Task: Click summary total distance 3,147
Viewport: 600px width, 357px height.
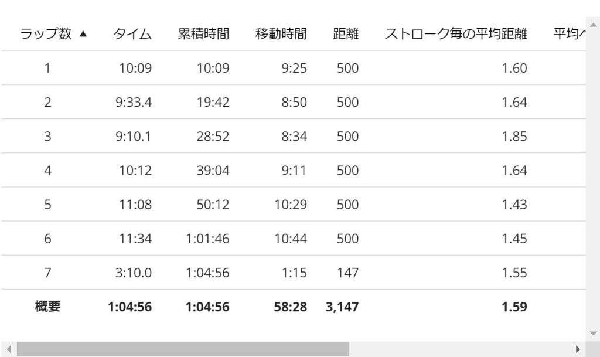Action: pos(342,307)
